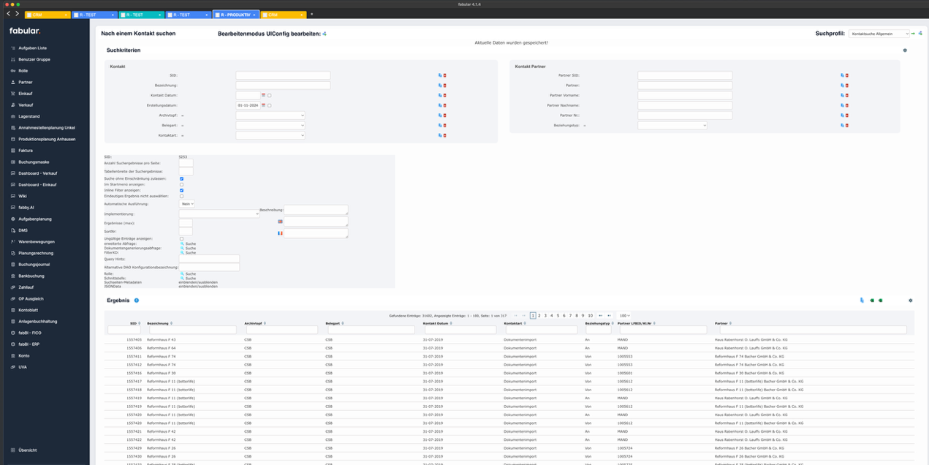This screenshot has width=929, height=465.
Task: Click the magnifier Suche icon for FilterXD
Action: point(182,253)
